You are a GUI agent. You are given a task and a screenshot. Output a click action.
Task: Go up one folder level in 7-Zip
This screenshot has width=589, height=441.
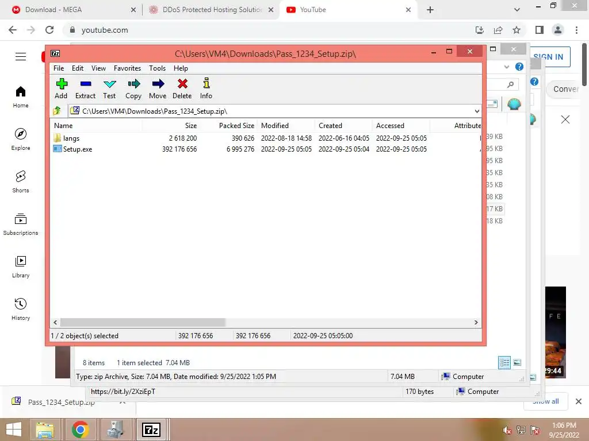click(57, 111)
